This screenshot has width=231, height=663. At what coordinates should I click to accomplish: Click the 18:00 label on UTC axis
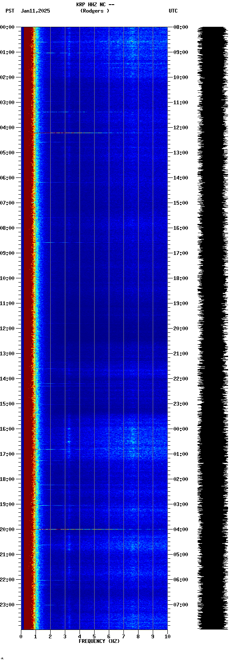(x=181, y=278)
